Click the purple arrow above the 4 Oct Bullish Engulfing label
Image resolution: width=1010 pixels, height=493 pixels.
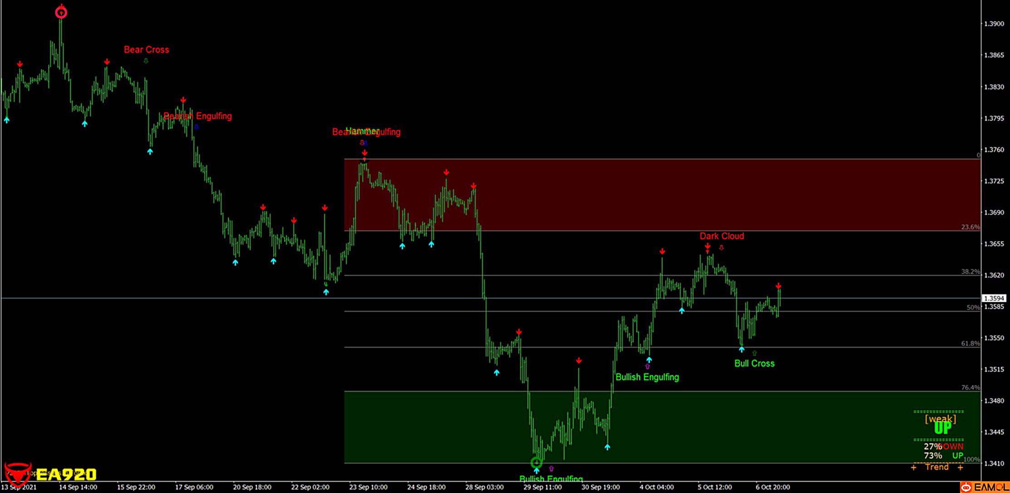coord(647,366)
